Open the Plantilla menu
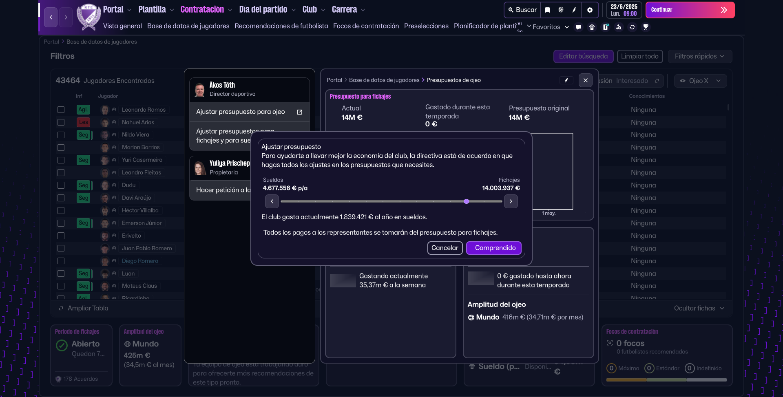Viewport: 783px width, 397px height. (156, 9)
